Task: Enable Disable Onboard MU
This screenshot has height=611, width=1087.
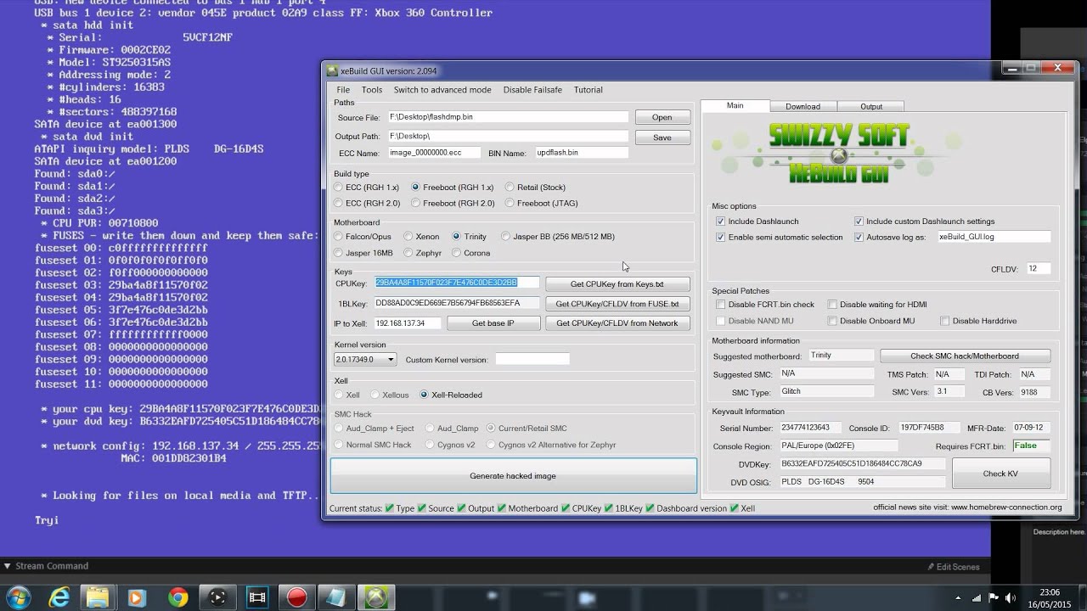Action: coord(833,321)
